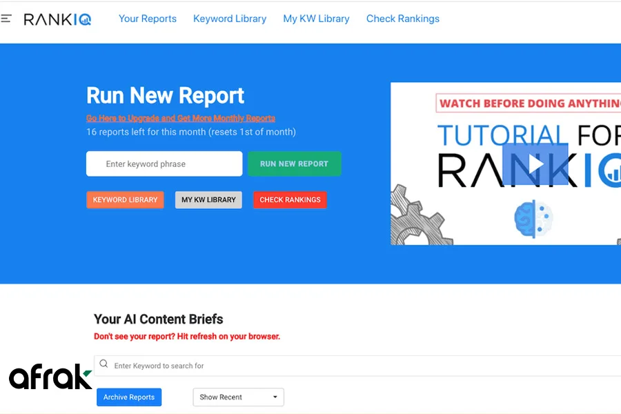621x414 pixels.
Task: Click the Archive Reports button
Action: [129, 397]
